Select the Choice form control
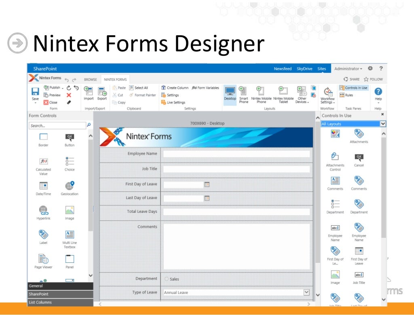The height and width of the screenshot is (315, 414). [x=70, y=164]
